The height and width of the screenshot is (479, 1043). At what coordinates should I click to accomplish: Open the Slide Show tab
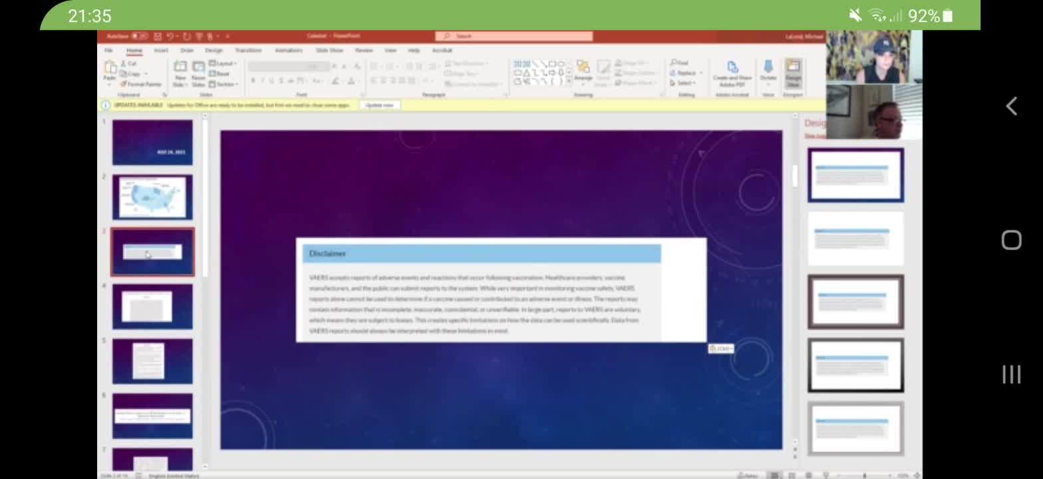[329, 51]
